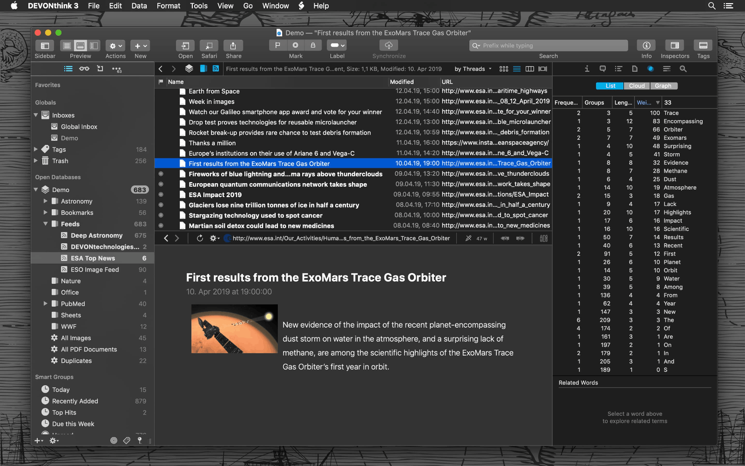The image size is (745, 466).
Task: Toggle the locked state padlock button
Action: tap(313, 45)
